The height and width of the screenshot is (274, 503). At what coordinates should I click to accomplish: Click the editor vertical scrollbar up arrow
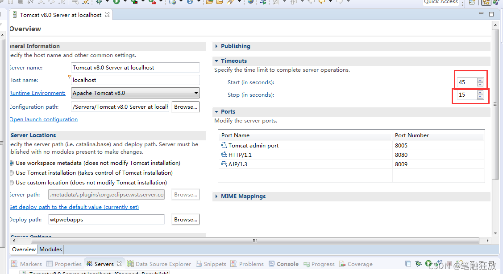[495, 25]
